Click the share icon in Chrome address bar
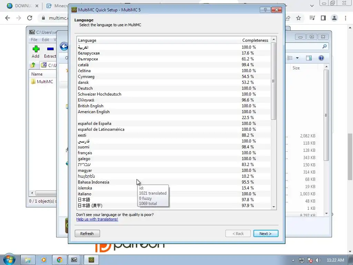This screenshot has width=353, height=265. (288, 18)
